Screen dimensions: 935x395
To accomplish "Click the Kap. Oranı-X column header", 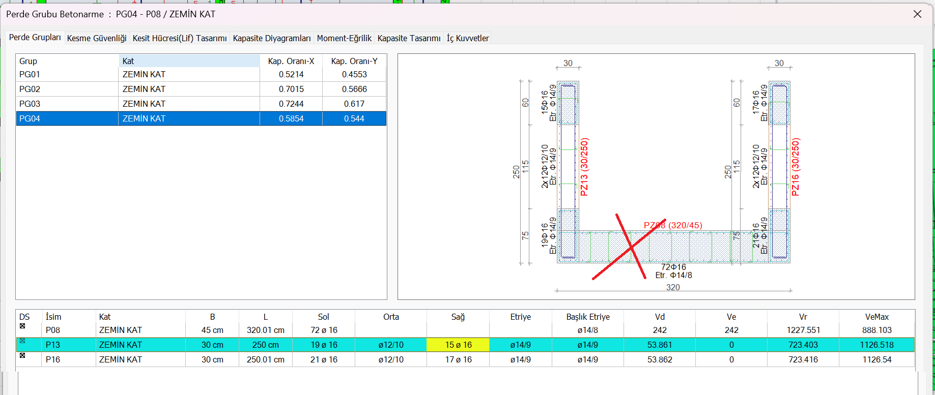I will [291, 61].
